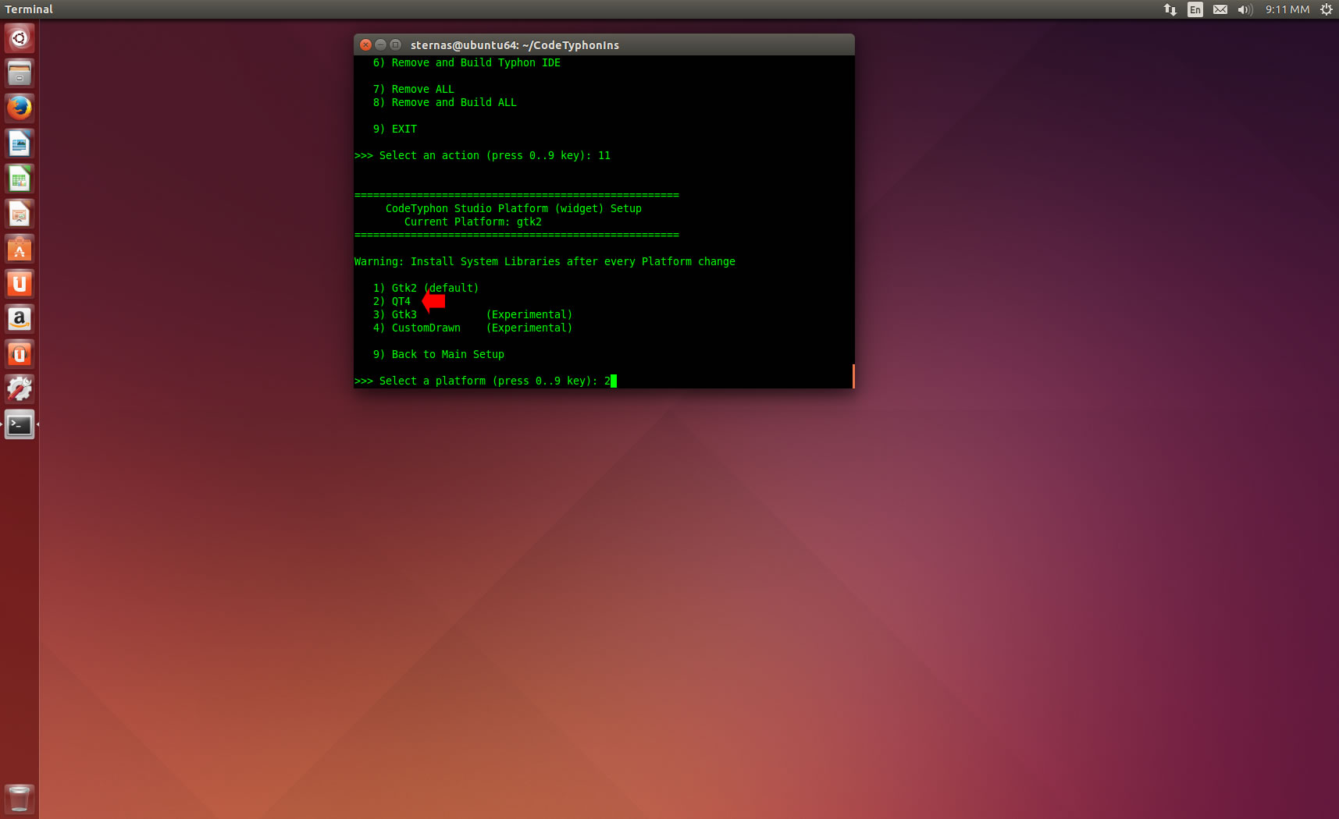Focus Terminal from launcher

20,424
